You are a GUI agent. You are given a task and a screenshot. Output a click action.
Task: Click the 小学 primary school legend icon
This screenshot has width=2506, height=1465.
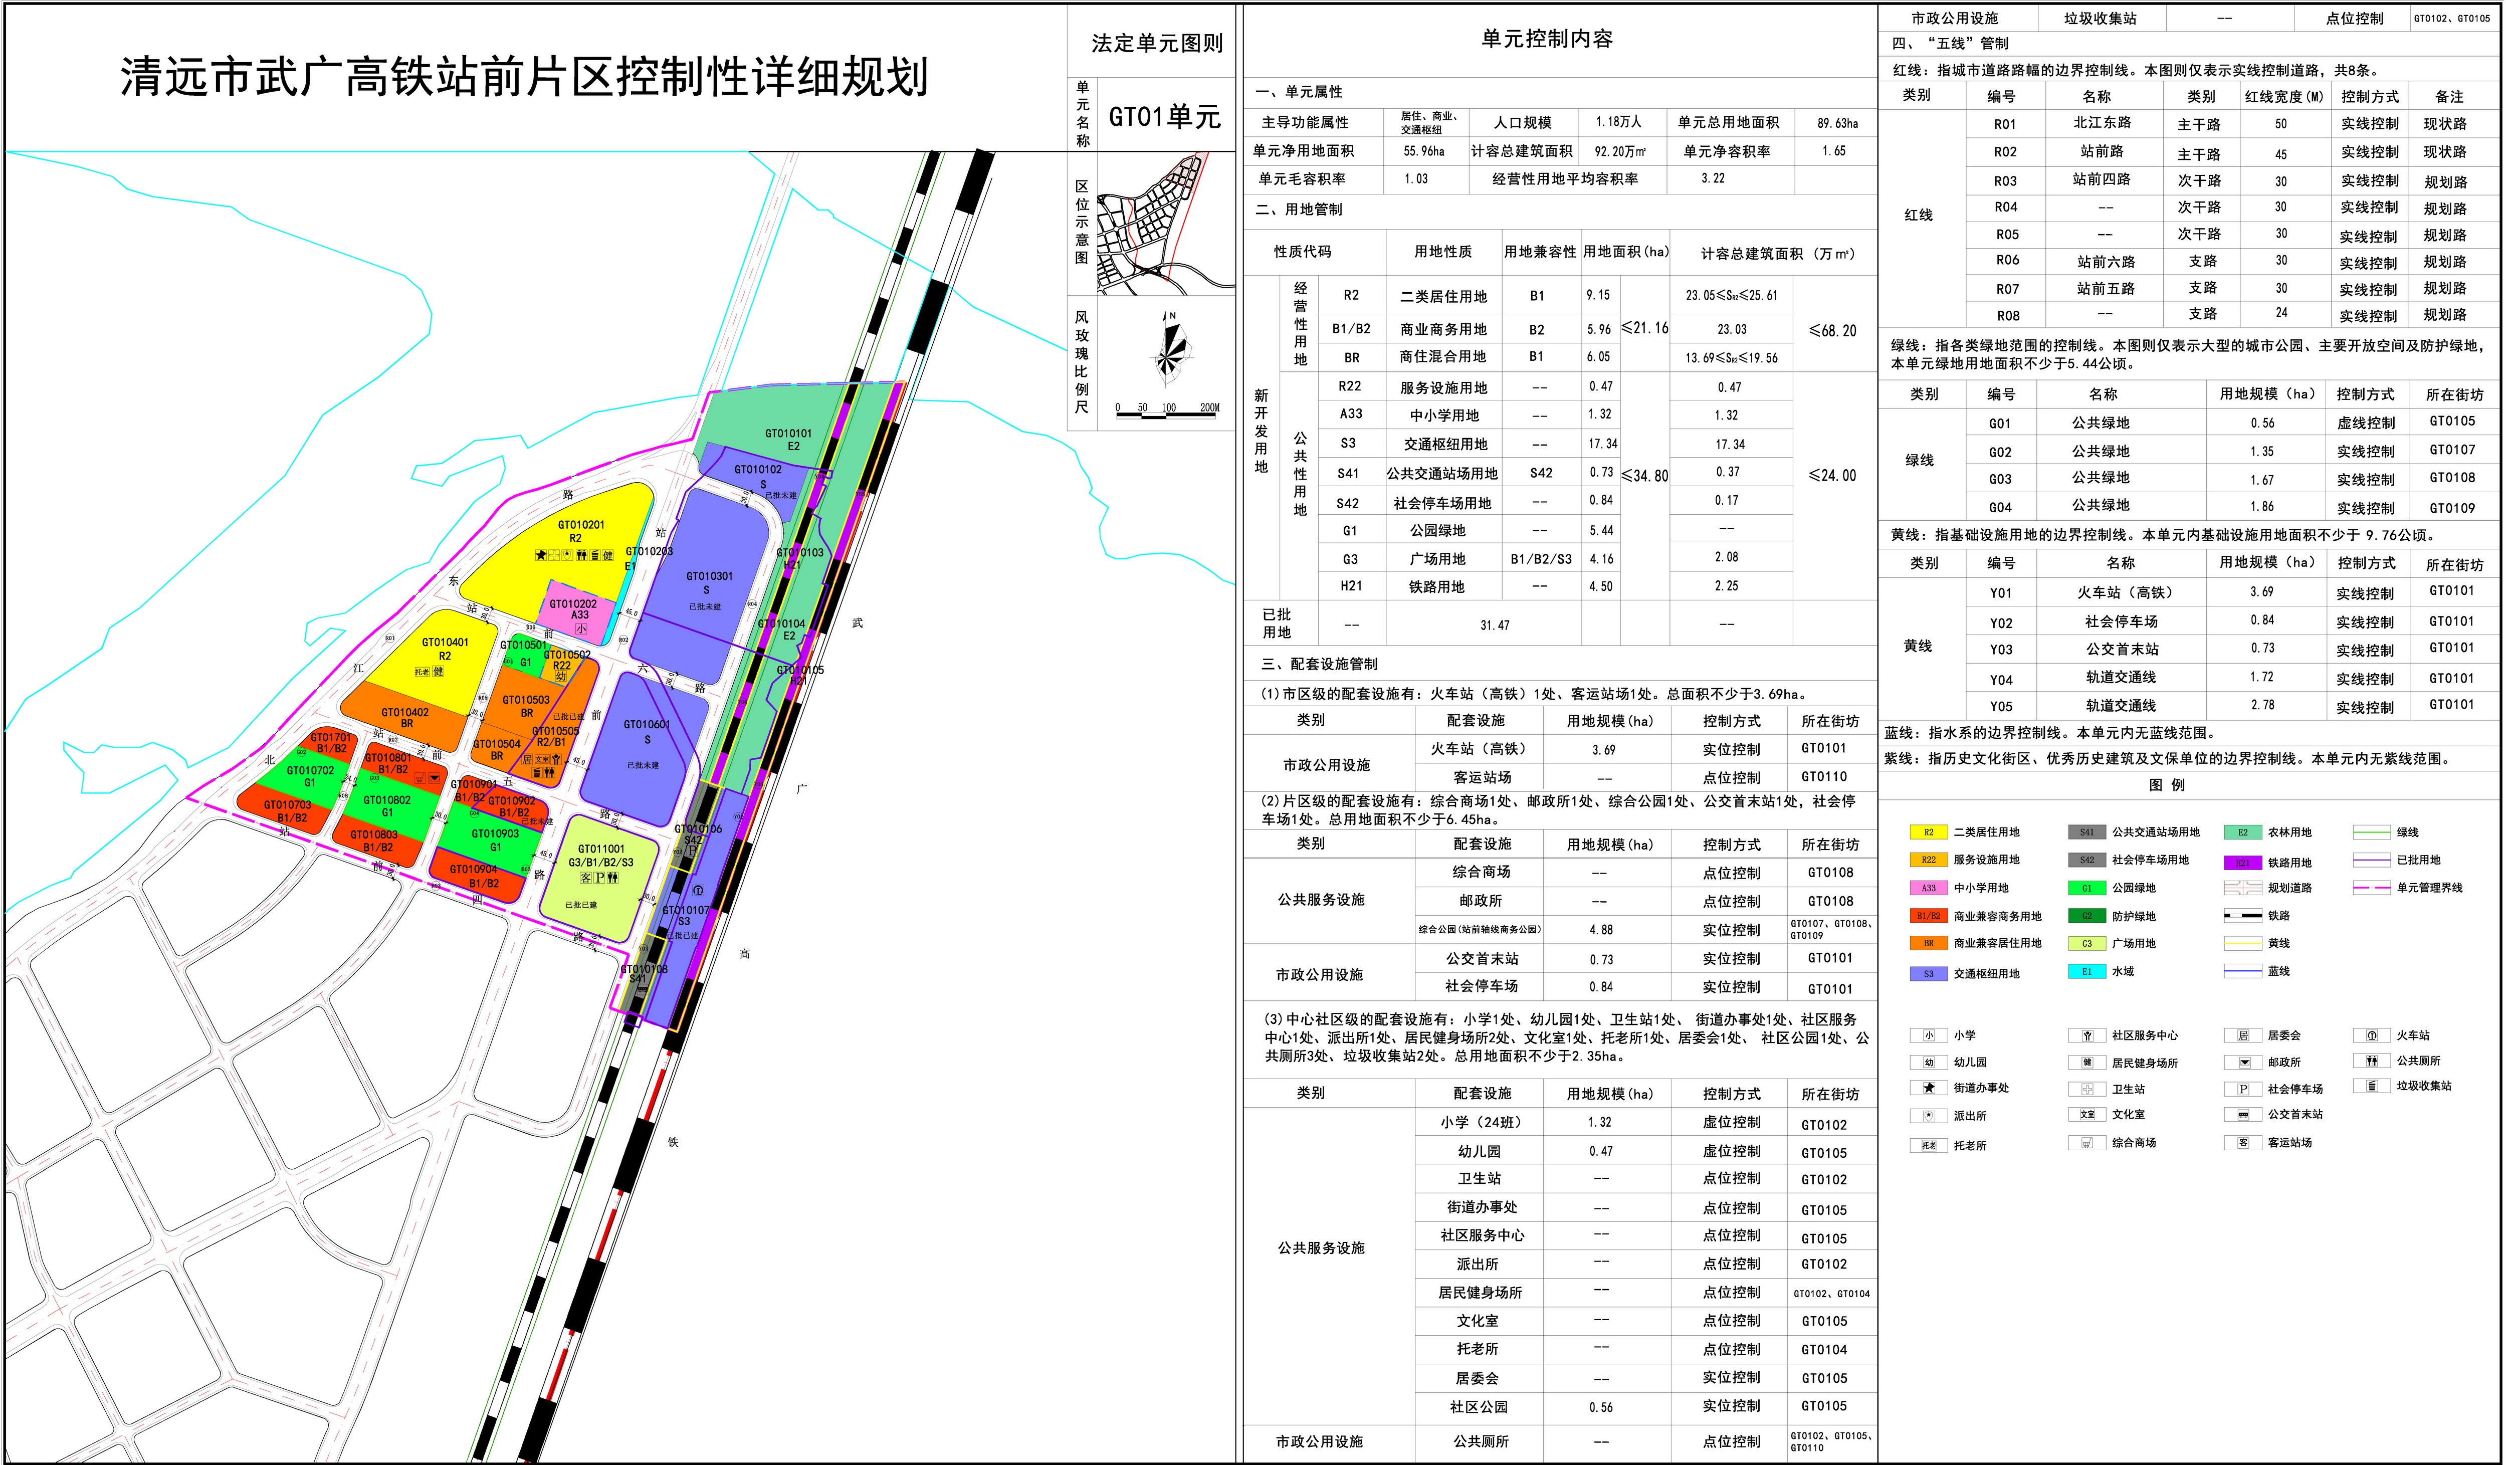pos(1928,1035)
